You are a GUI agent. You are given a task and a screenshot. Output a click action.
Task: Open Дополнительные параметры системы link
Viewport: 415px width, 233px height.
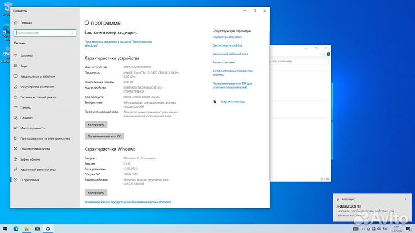point(233,72)
